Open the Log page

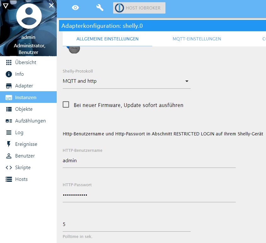(28, 133)
